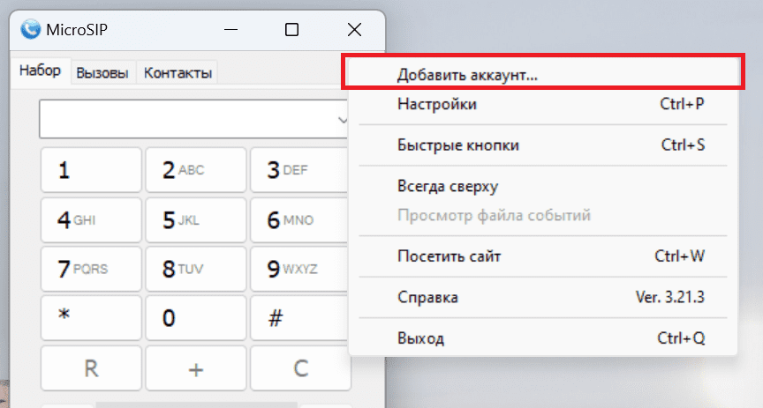This screenshot has height=408, width=763.
Task: Select Посетить сайт menu entry
Action: (542, 256)
